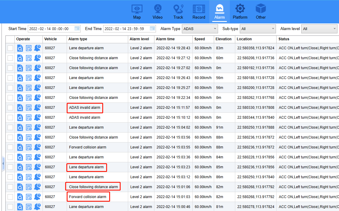Collapse the left side panel handle
Viewport: 339px width, 211px height.
click(3, 164)
